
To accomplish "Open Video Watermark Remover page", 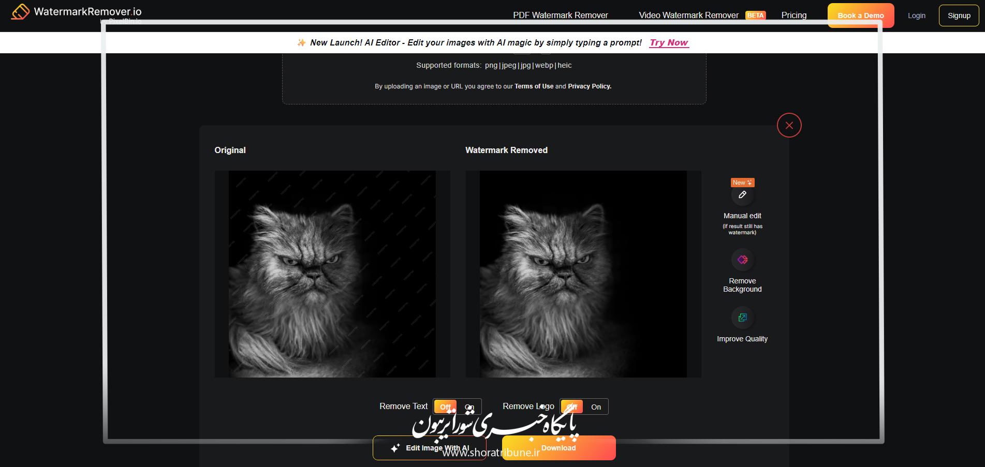I will click(688, 15).
